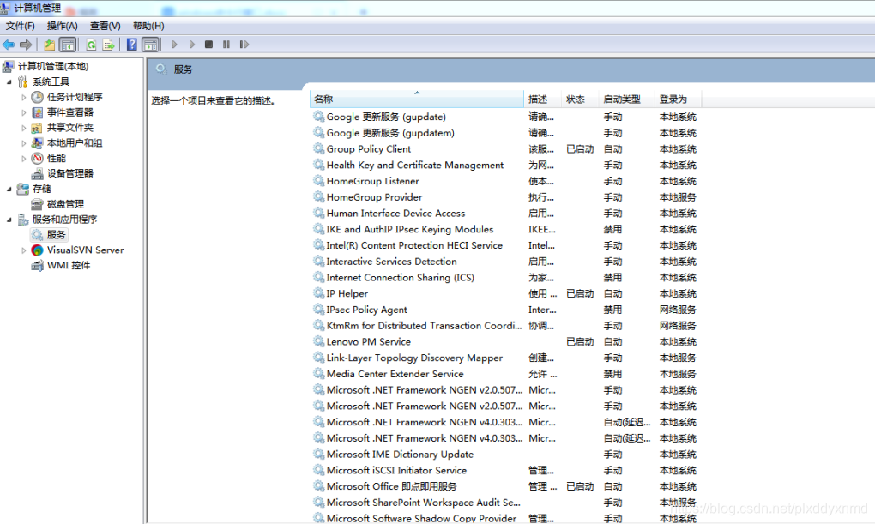Viewport: 875px width, 524px height.
Task: Click the Up one level folder icon
Action: pyautogui.click(x=50, y=45)
